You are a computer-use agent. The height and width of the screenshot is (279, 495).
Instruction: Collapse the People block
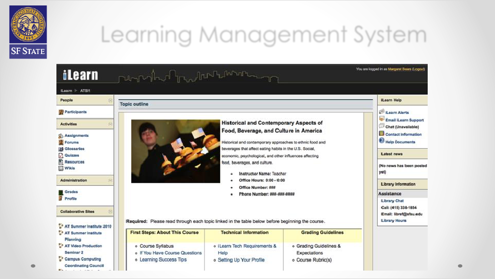click(x=110, y=101)
